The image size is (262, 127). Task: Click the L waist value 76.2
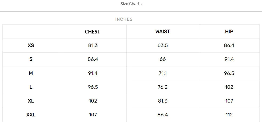coord(163,87)
